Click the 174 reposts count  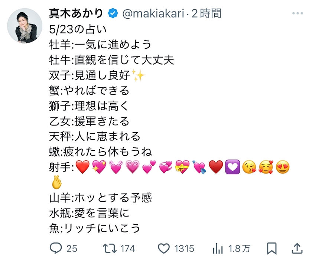128,248
